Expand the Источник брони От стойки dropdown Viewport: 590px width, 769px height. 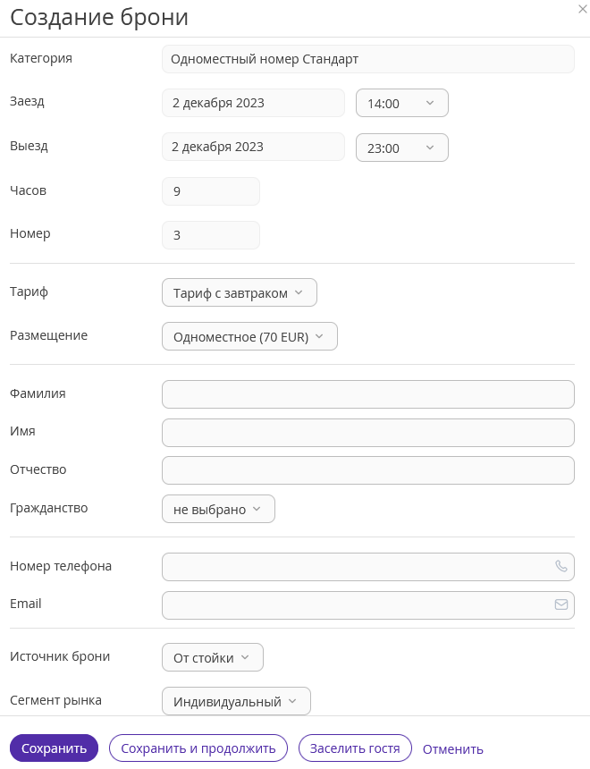[x=213, y=657]
